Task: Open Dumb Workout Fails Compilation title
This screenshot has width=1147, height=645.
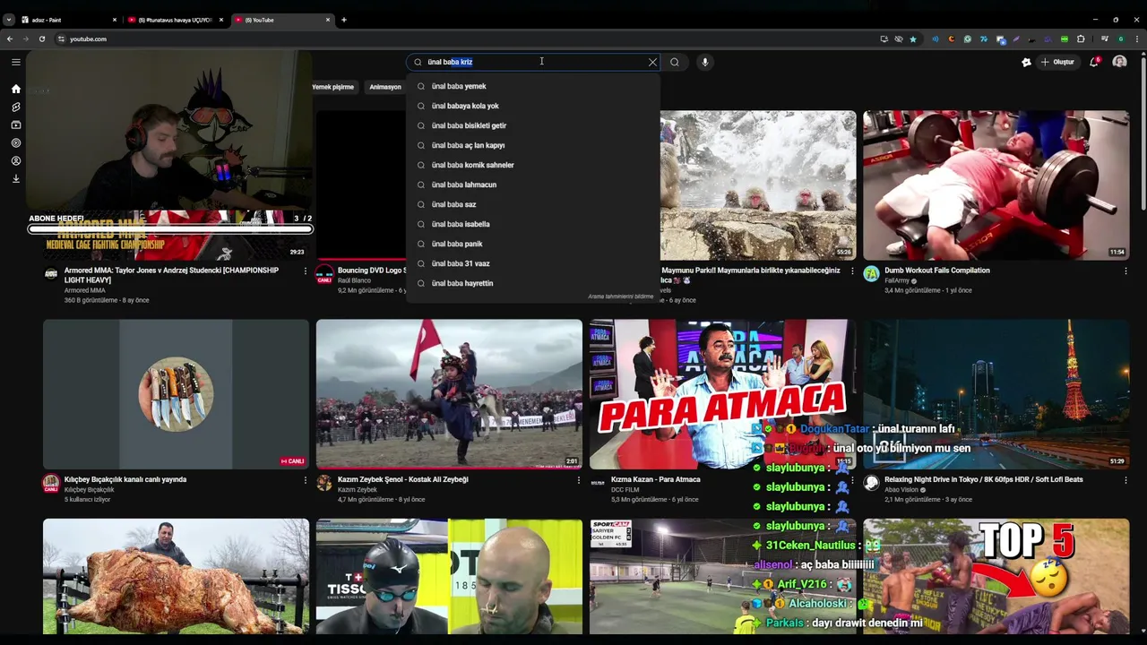Action: click(937, 271)
